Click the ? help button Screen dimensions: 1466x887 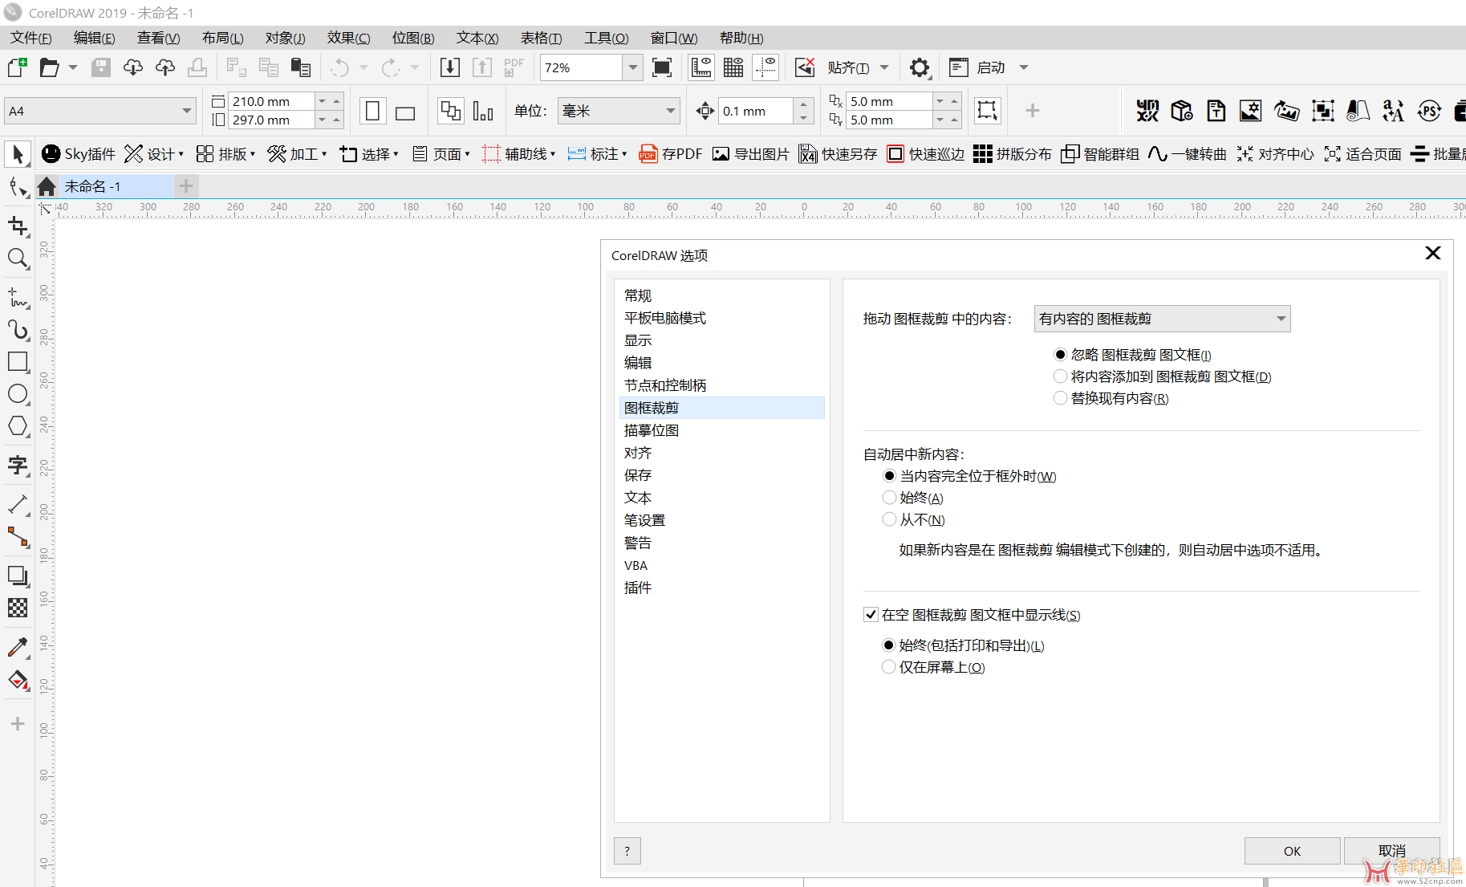(627, 851)
